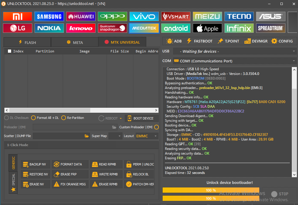The image size is (298, 205).
Task: Open the Layout EMMC dropdown
Action: (147, 136)
